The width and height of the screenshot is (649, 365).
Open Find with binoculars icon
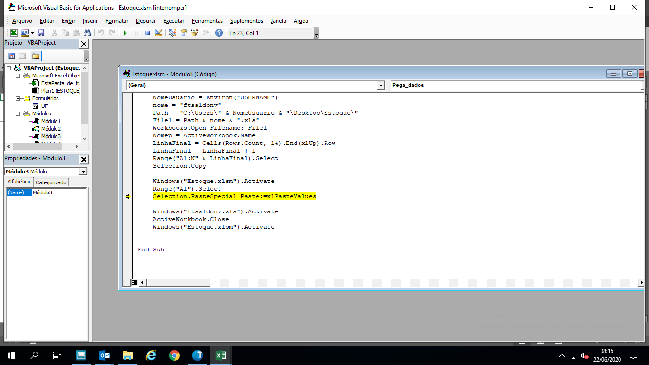click(x=87, y=33)
